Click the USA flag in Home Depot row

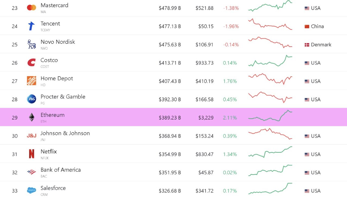[x=307, y=81]
